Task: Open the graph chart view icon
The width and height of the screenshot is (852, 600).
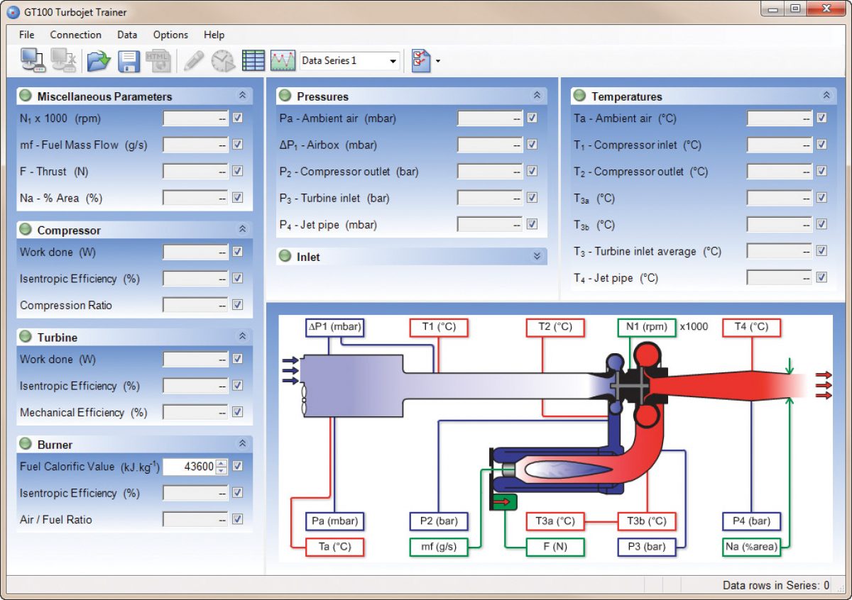Action: pyautogui.click(x=283, y=61)
